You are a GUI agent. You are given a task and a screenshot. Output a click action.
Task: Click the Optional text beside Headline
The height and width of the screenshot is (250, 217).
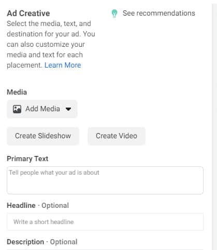(x=55, y=205)
